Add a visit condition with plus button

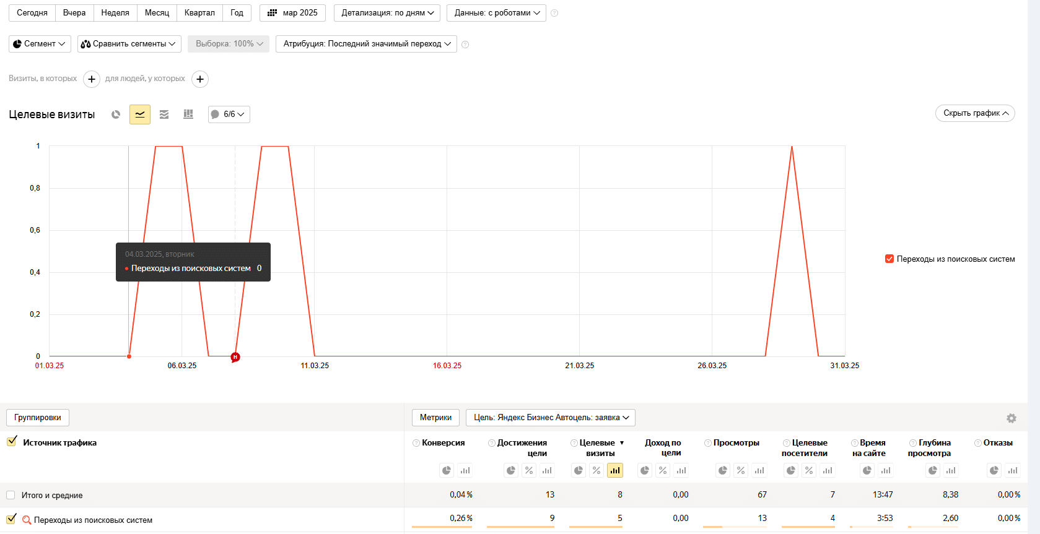(x=92, y=79)
